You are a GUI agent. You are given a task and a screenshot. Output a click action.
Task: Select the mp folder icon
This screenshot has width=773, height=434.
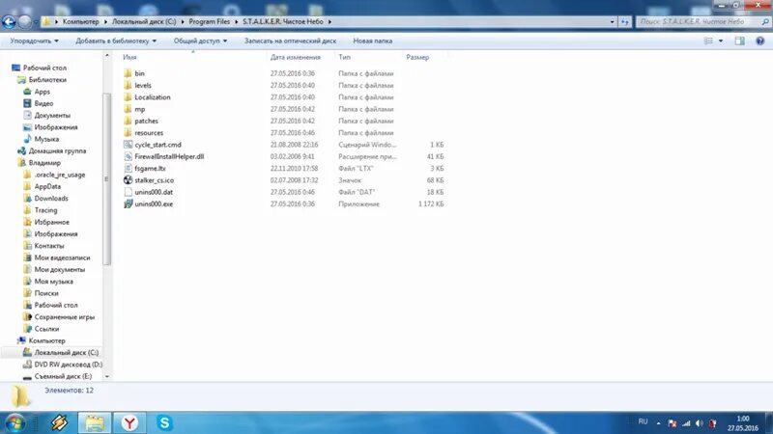click(128, 109)
